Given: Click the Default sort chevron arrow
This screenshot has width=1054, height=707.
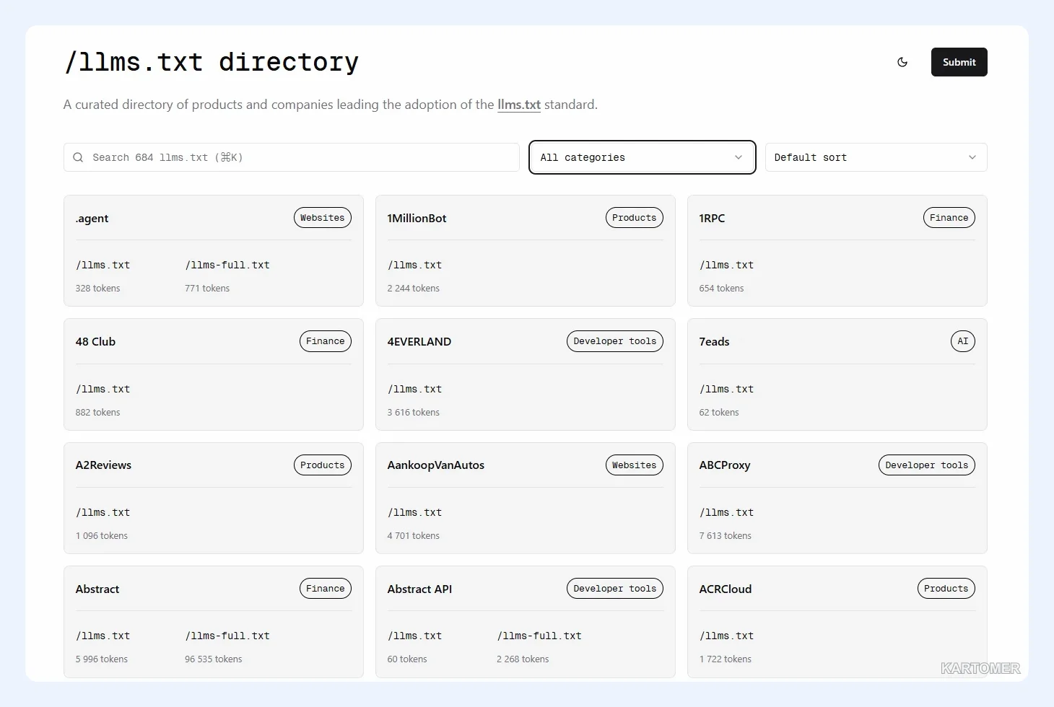Looking at the screenshot, I should point(972,157).
